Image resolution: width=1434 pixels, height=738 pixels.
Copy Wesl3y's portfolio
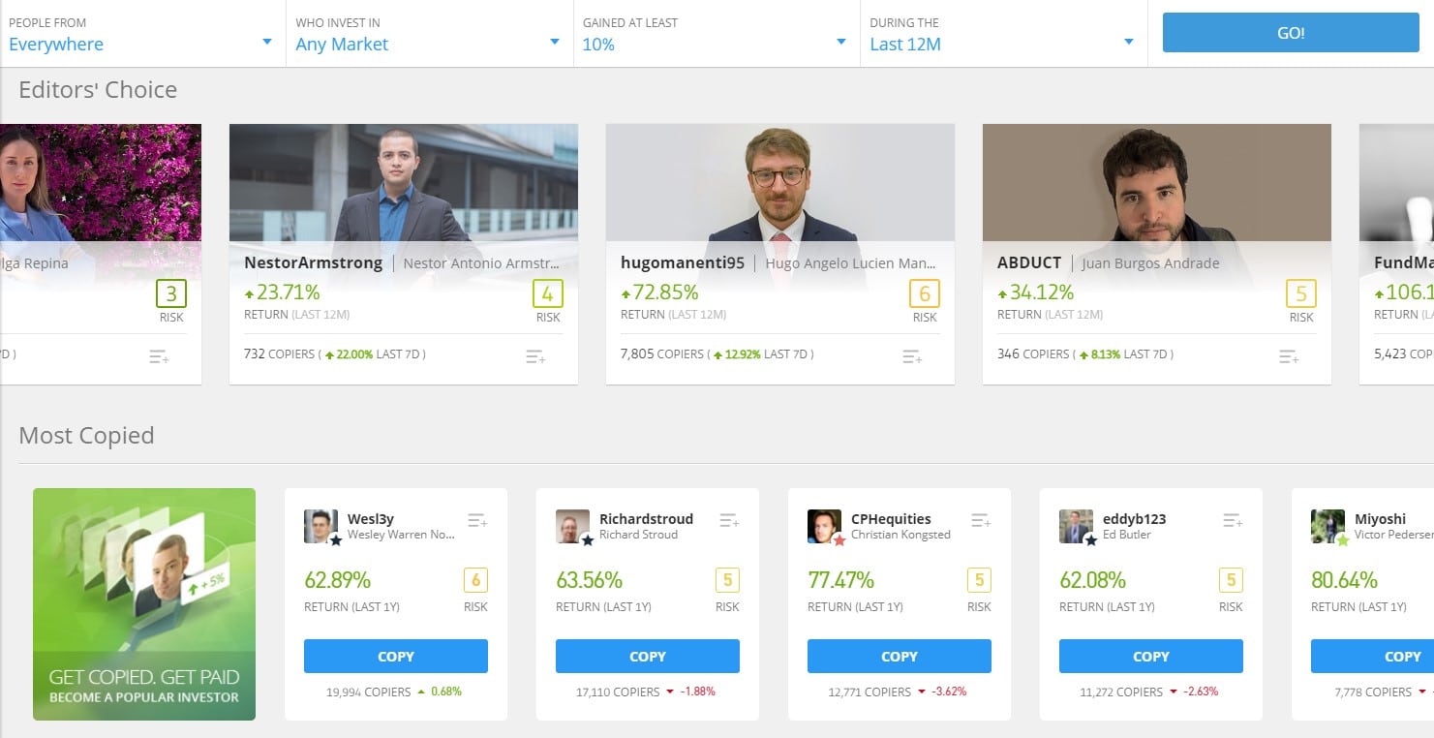[396, 656]
